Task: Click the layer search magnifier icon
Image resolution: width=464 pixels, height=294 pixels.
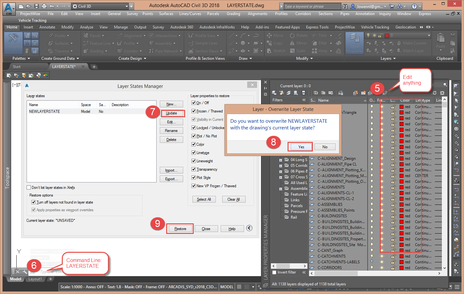Action: 445,85
